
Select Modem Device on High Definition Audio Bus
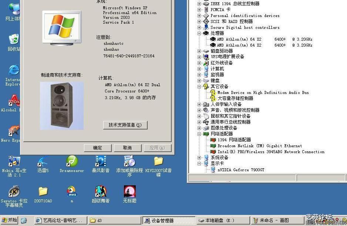click(x=263, y=92)
